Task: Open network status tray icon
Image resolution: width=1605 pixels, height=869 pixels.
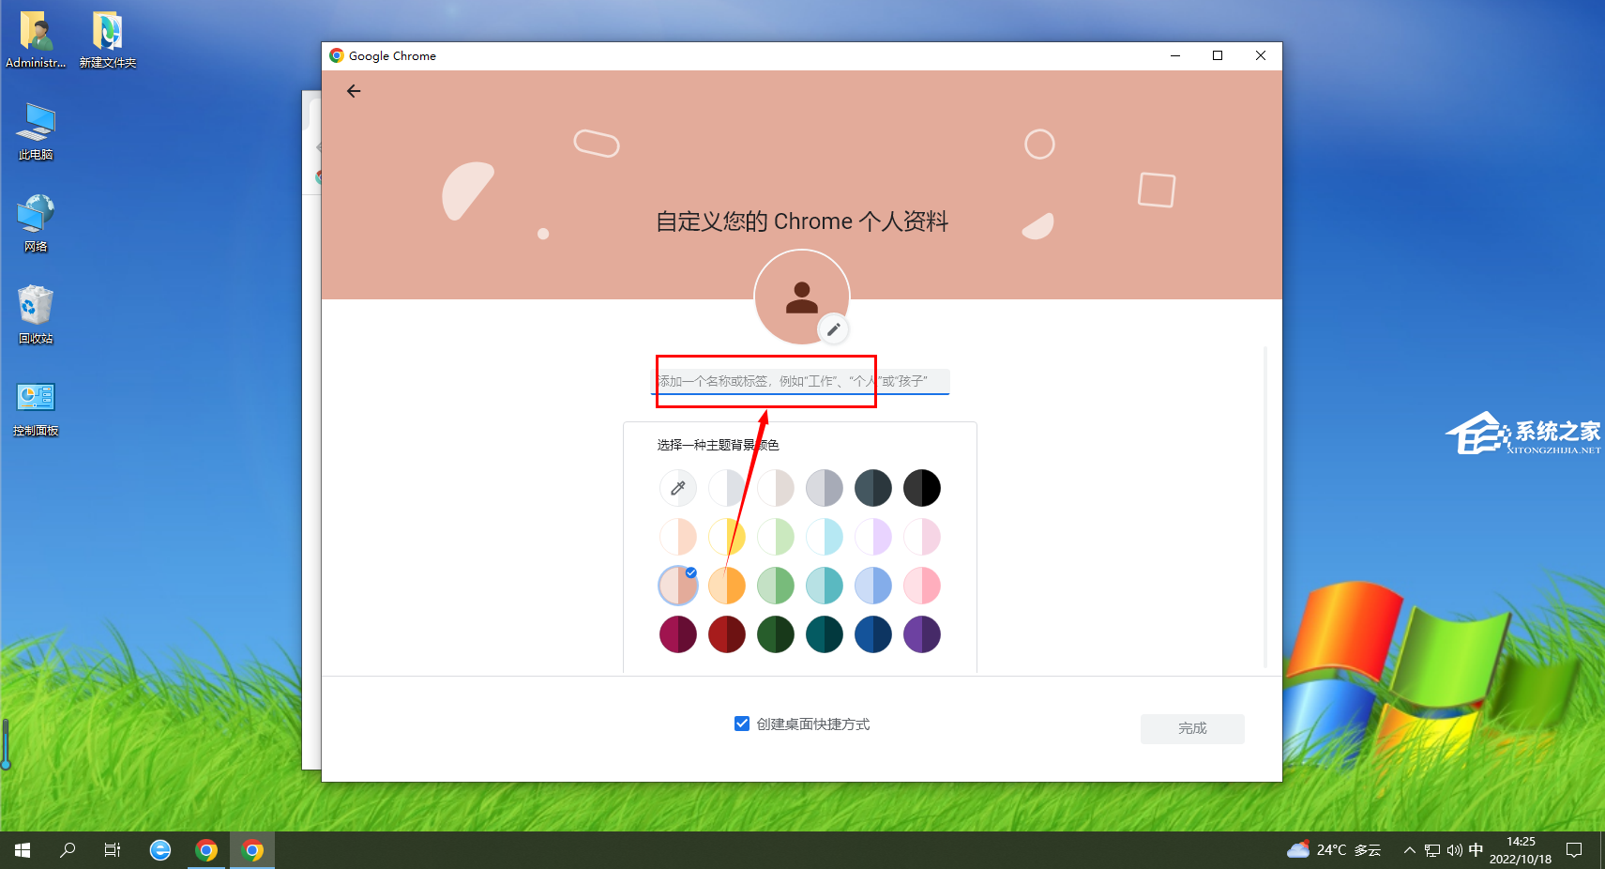Action: point(1432,850)
